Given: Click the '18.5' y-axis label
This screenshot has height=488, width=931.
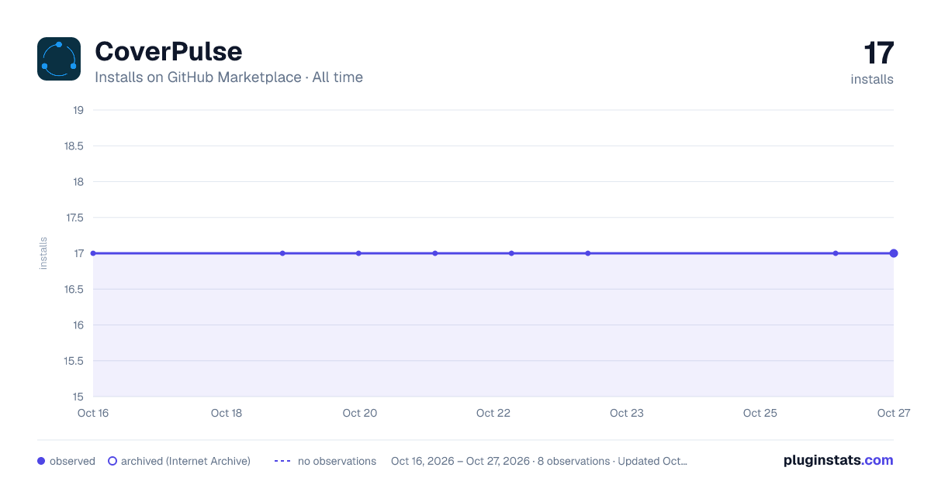Looking at the screenshot, I should coord(74,146).
